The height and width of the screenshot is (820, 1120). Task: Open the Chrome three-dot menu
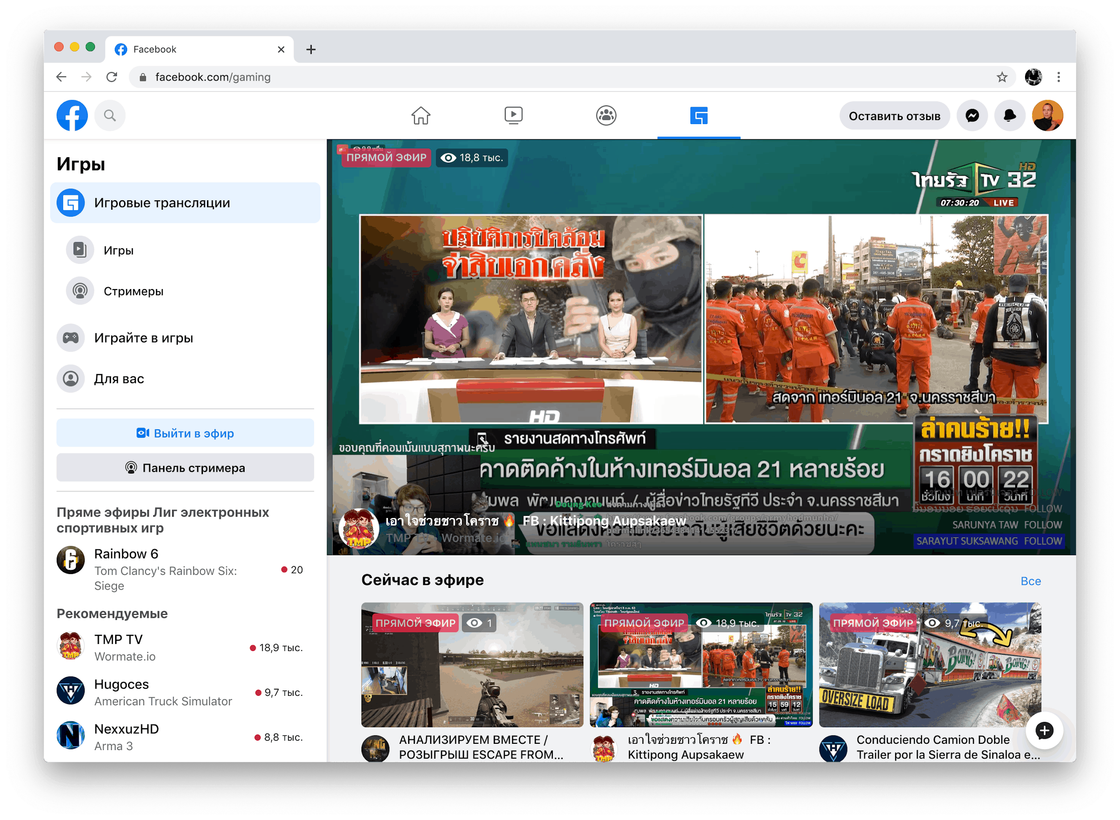tap(1058, 77)
